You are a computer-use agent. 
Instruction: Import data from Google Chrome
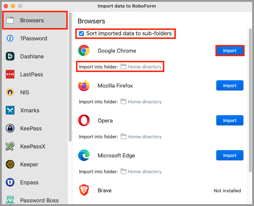click(x=230, y=51)
